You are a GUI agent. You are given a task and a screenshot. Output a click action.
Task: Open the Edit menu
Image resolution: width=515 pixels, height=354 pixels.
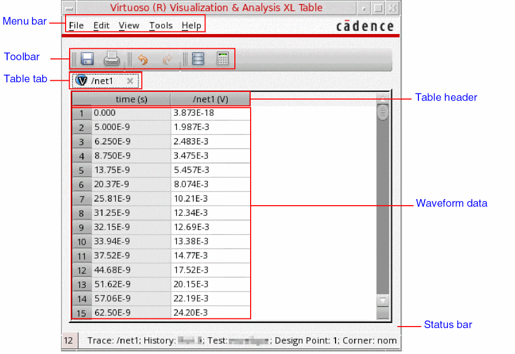(101, 25)
